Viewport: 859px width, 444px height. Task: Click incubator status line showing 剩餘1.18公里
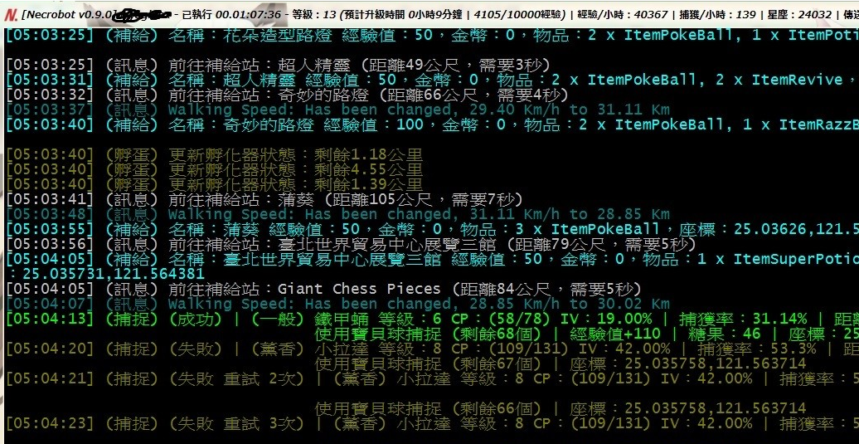click(214, 154)
